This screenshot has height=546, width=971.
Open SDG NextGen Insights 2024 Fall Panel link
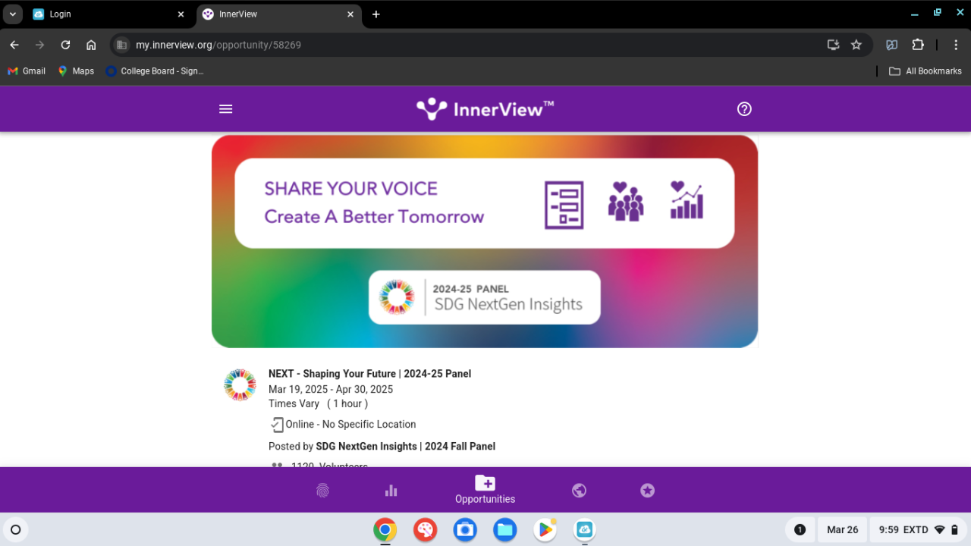406,446
